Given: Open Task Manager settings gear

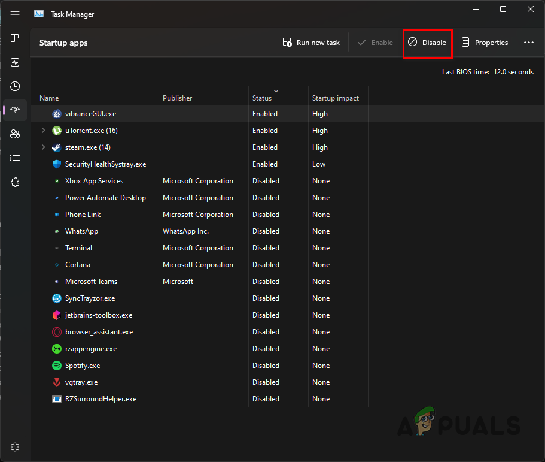Looking at the screenshot, I should pos(14,446).
